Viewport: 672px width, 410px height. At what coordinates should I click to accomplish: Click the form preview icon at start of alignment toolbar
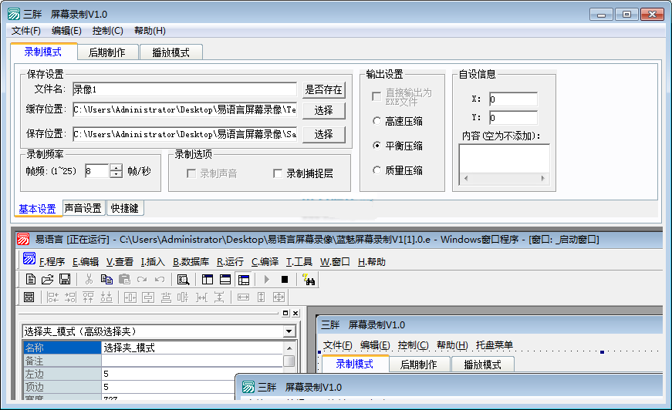click(29, 297)
